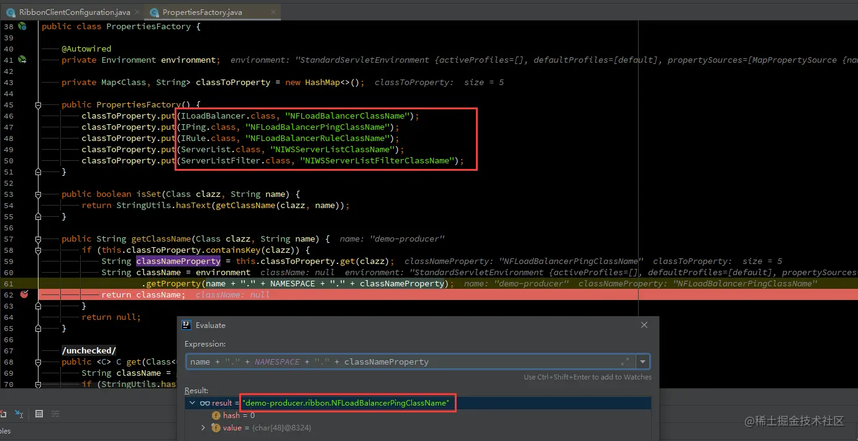858x441 pixels.
Task: Click the field icon next to hash
Action: tap(216, 416)
